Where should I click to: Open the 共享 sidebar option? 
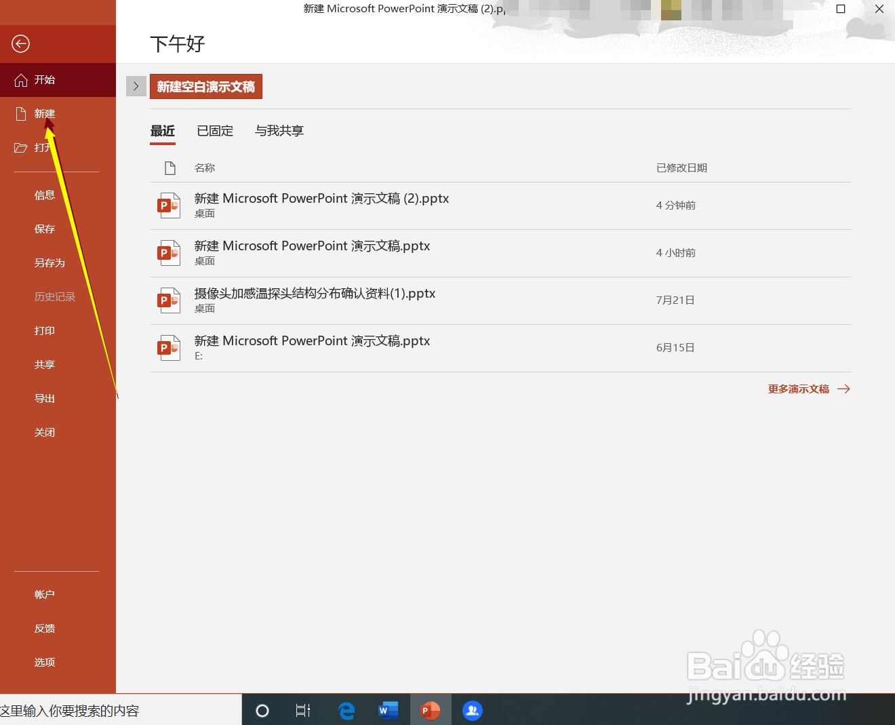(x=45, y=365)
